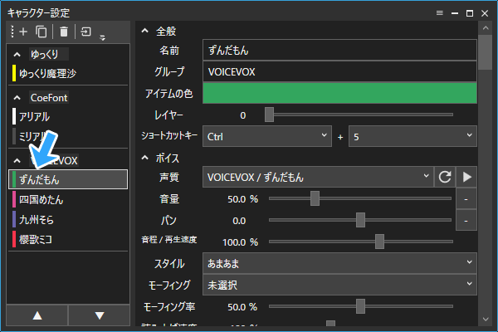Select 四国めたん character
This screenshot has width=498, height=332.
coord(68,199)
